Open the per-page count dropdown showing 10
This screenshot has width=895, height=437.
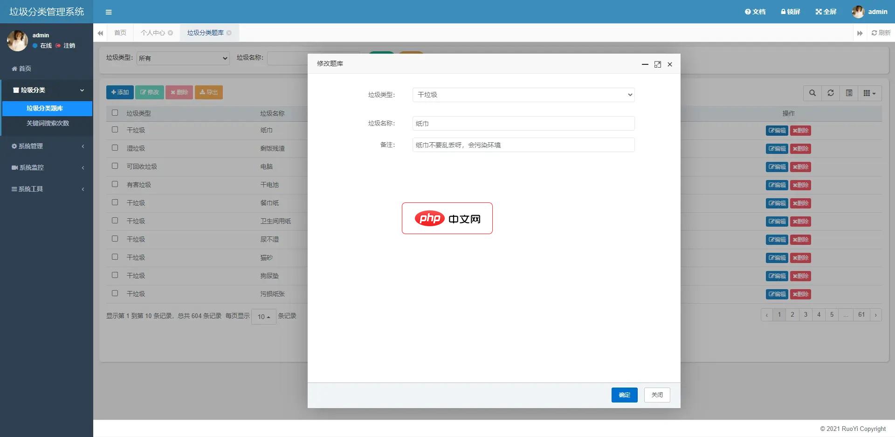[263, 316]
